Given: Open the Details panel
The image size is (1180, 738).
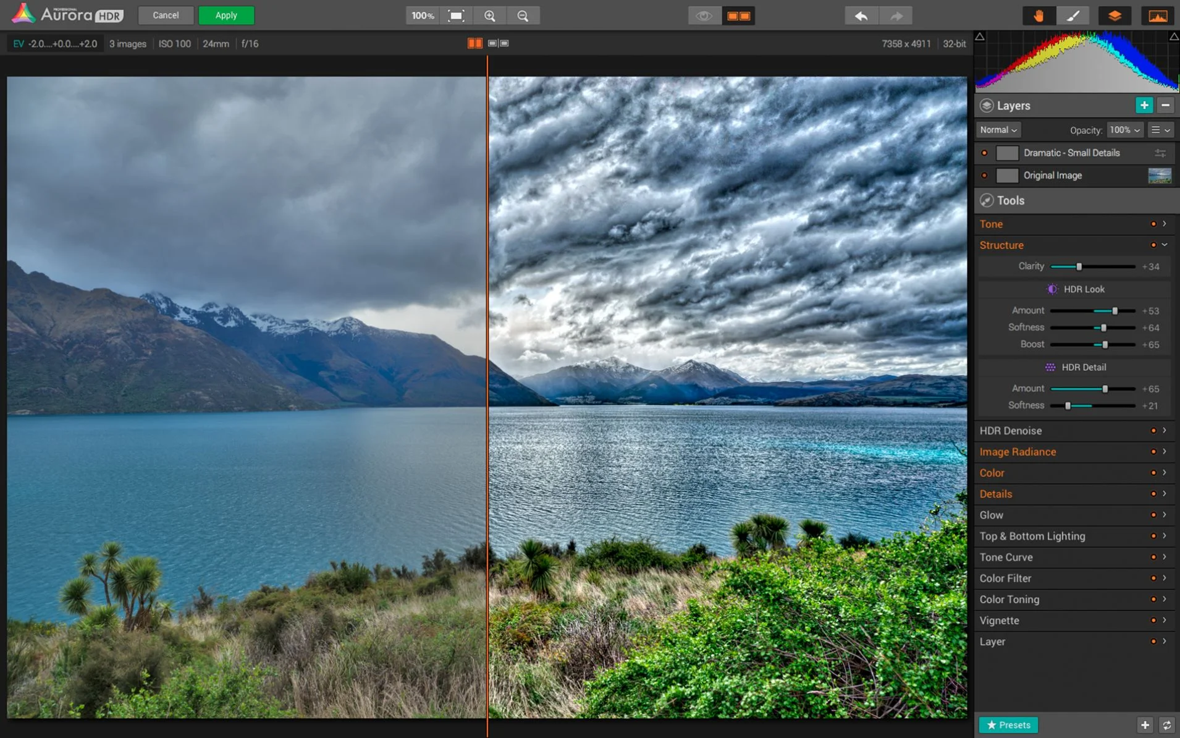Looking at the screenshot, I should click(1076, 494).
